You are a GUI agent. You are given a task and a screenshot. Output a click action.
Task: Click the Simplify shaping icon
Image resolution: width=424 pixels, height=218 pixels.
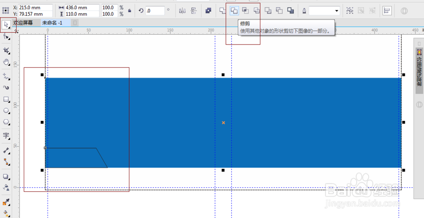[x=257, y=11]
